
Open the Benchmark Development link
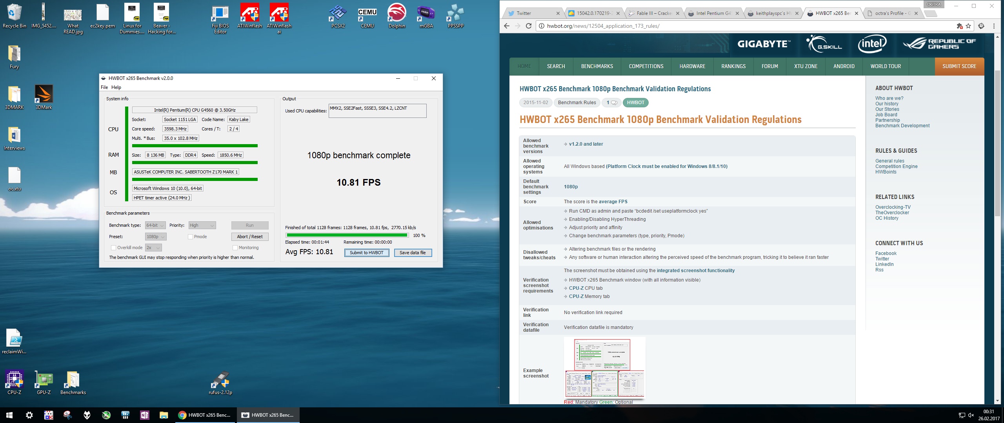902,126
